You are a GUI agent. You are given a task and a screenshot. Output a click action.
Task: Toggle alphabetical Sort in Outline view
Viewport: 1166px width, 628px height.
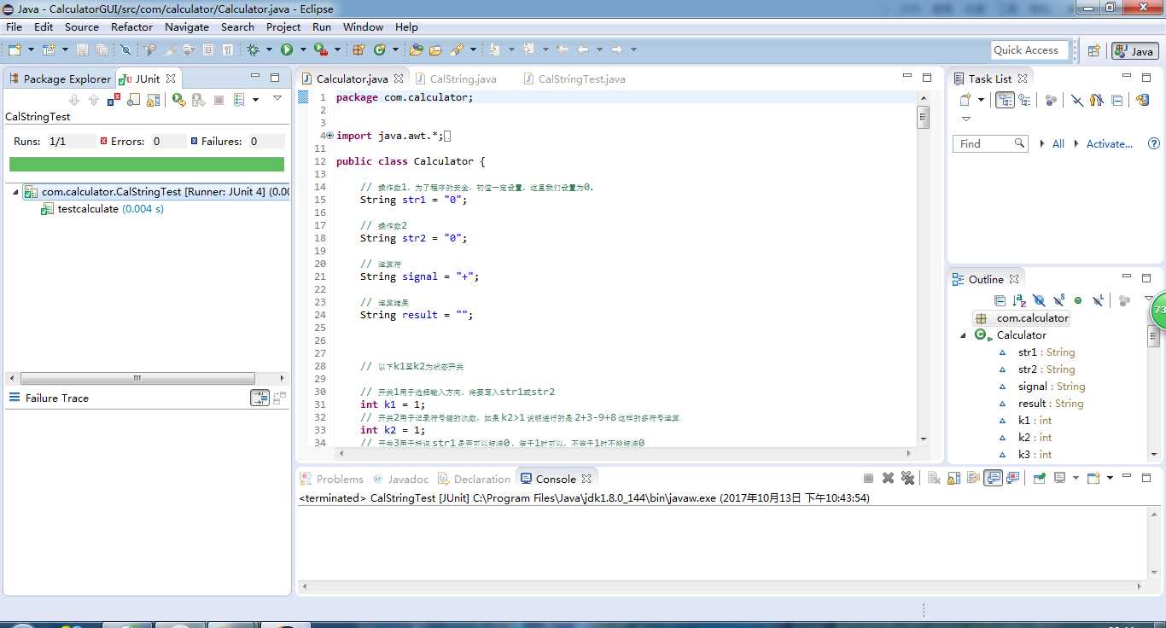1019,300
